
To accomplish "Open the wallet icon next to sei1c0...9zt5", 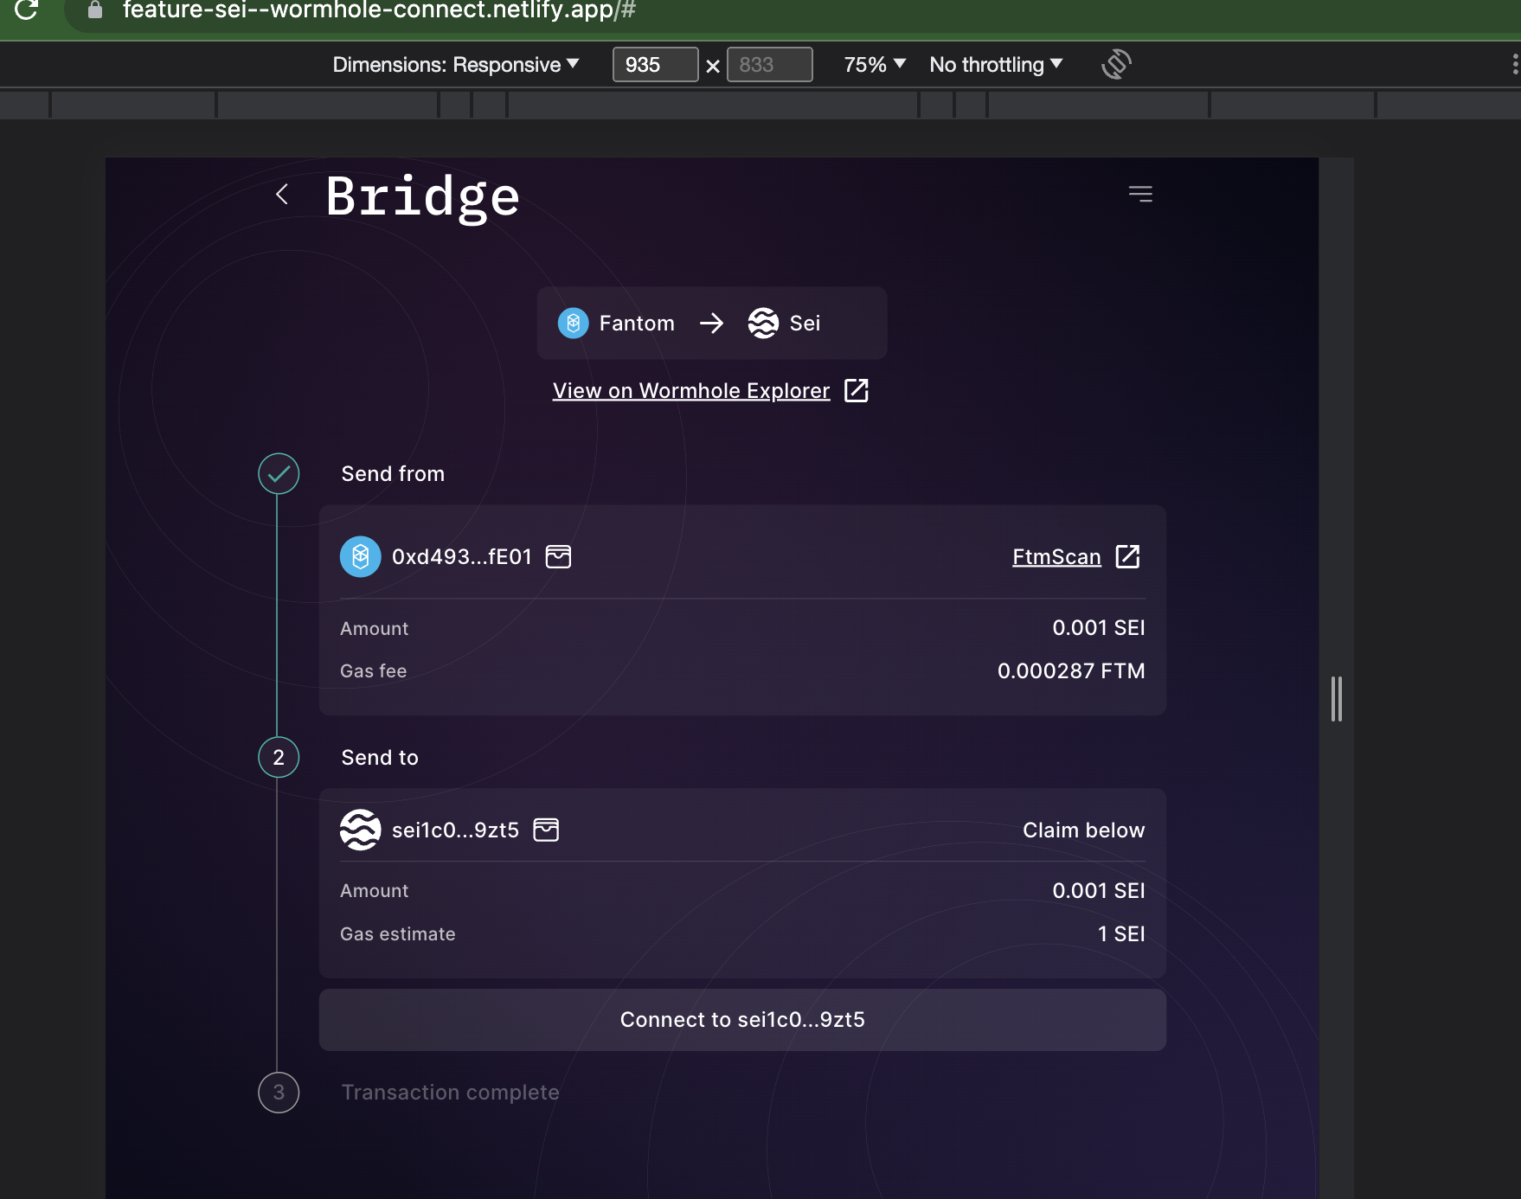I will (x=546, y=829).
